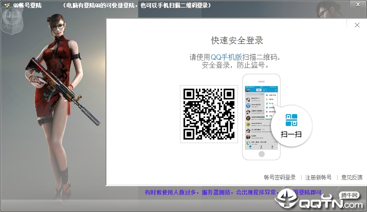This screenshot has width=367, height=212.
Task: Click the plus icon in the phone header
Action: [276, 90]
